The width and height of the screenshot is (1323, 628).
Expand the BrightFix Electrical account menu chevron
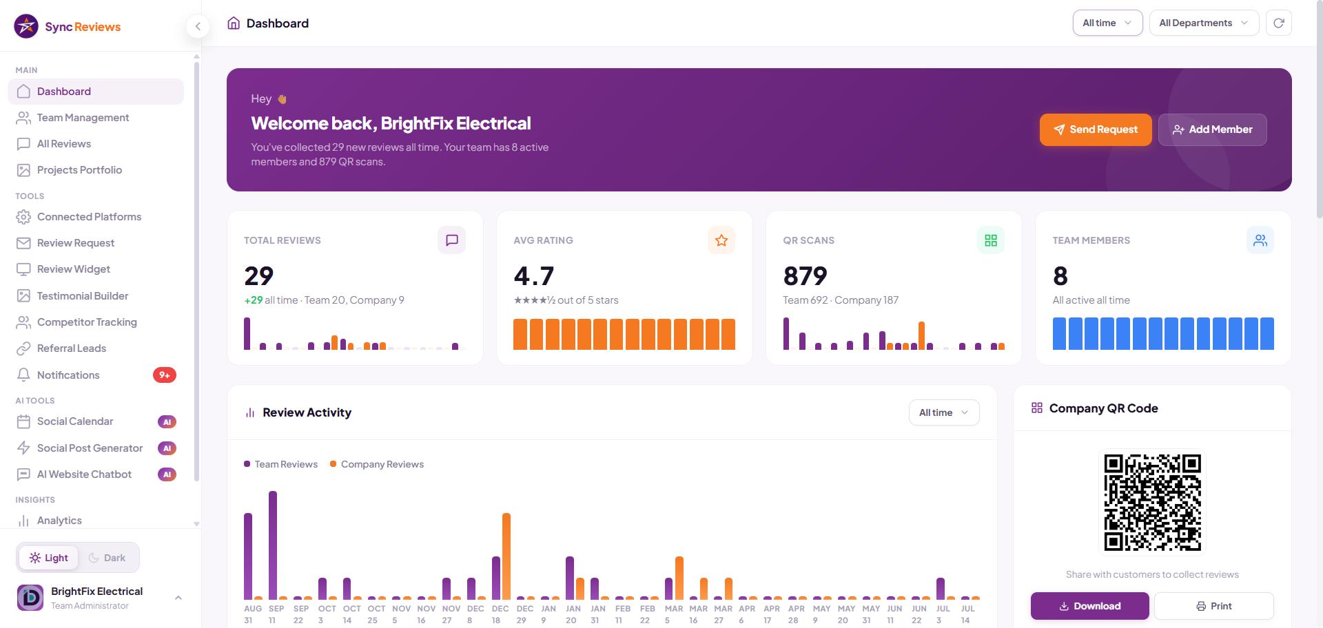click(178, 598)
